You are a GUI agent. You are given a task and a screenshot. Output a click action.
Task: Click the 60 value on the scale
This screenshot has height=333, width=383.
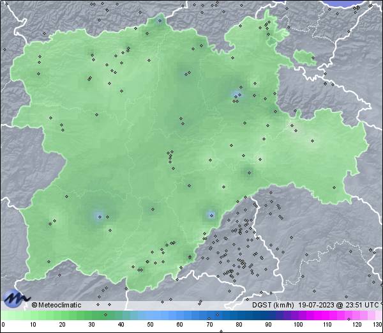point(179,325)
